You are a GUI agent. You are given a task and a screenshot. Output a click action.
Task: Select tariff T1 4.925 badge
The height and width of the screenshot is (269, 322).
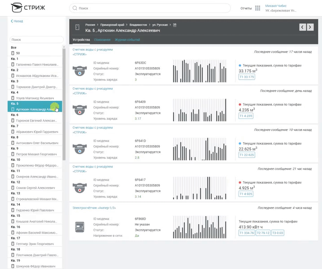[246, 194]
